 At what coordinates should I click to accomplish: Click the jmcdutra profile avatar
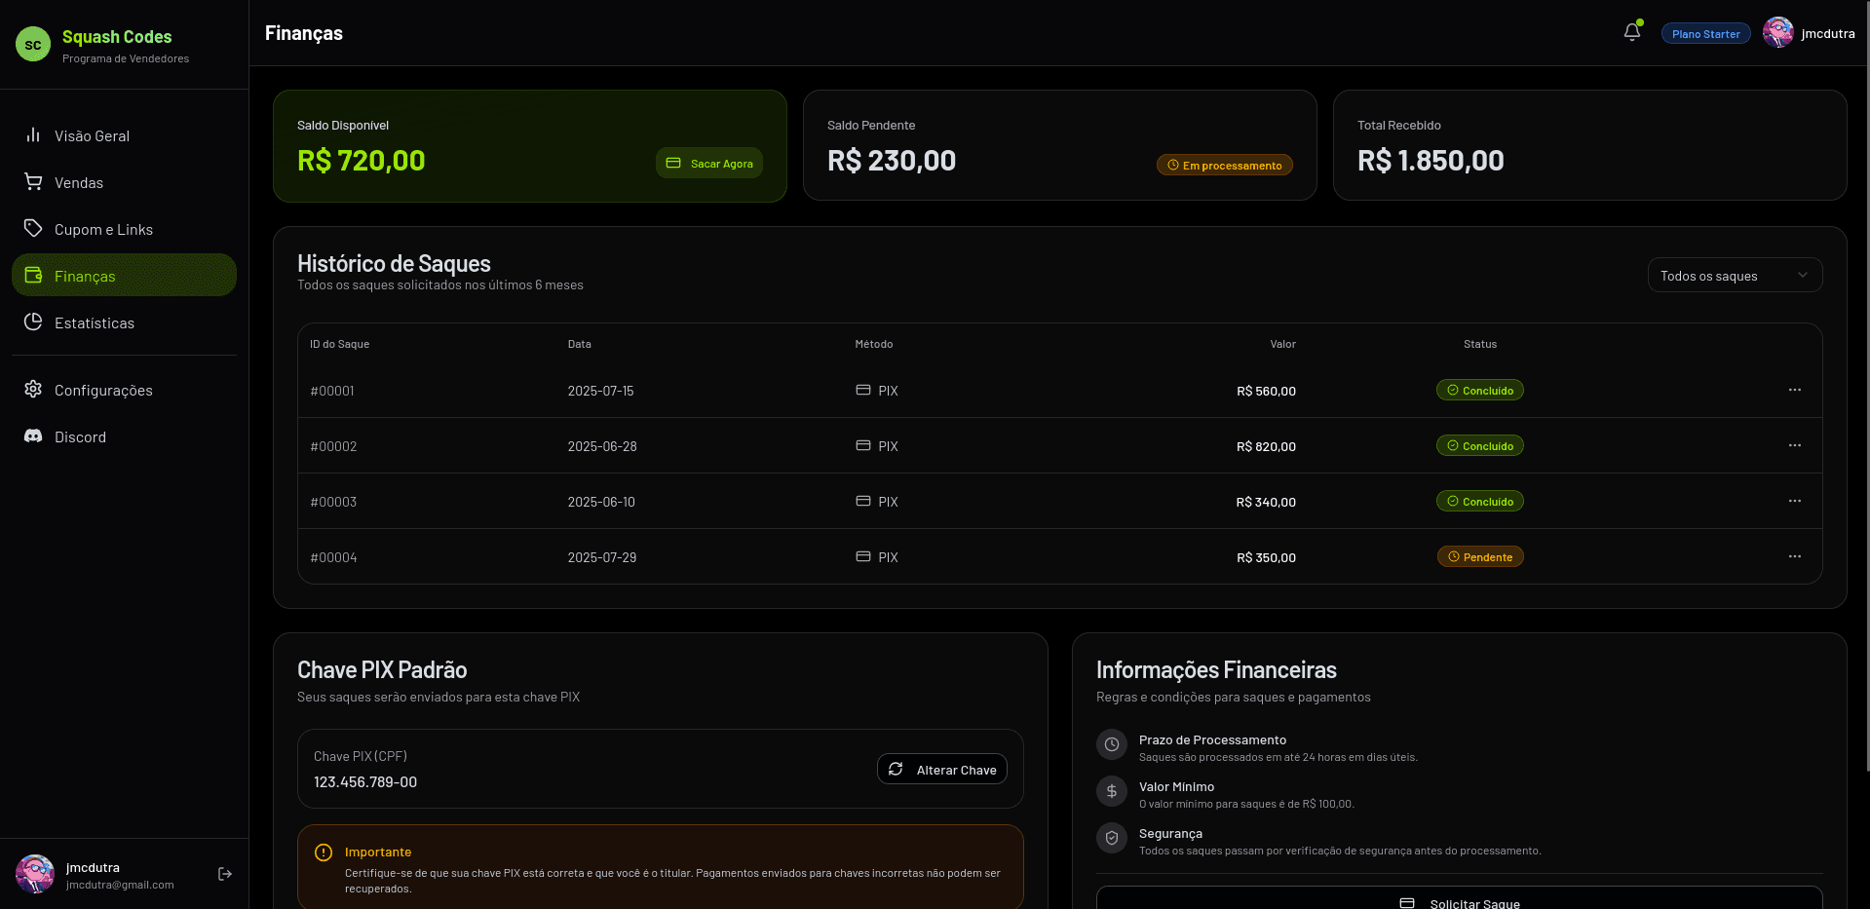tap(1777, 32)
